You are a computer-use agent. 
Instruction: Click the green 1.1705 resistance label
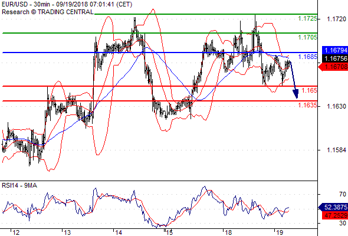(308, 37)
